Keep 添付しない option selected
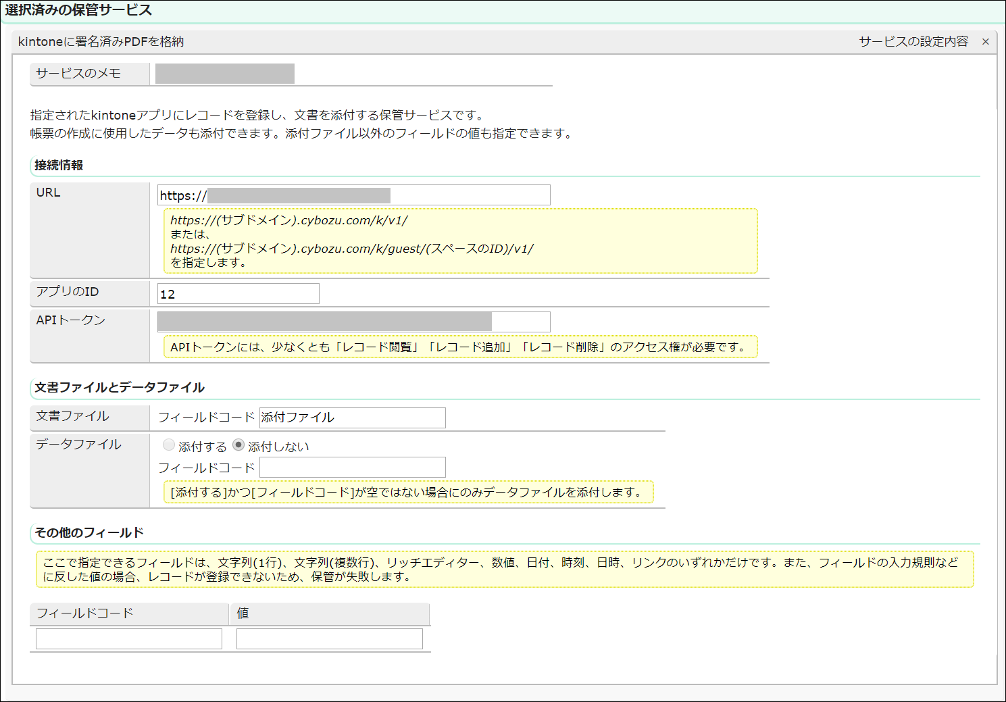 click(238, 445)
